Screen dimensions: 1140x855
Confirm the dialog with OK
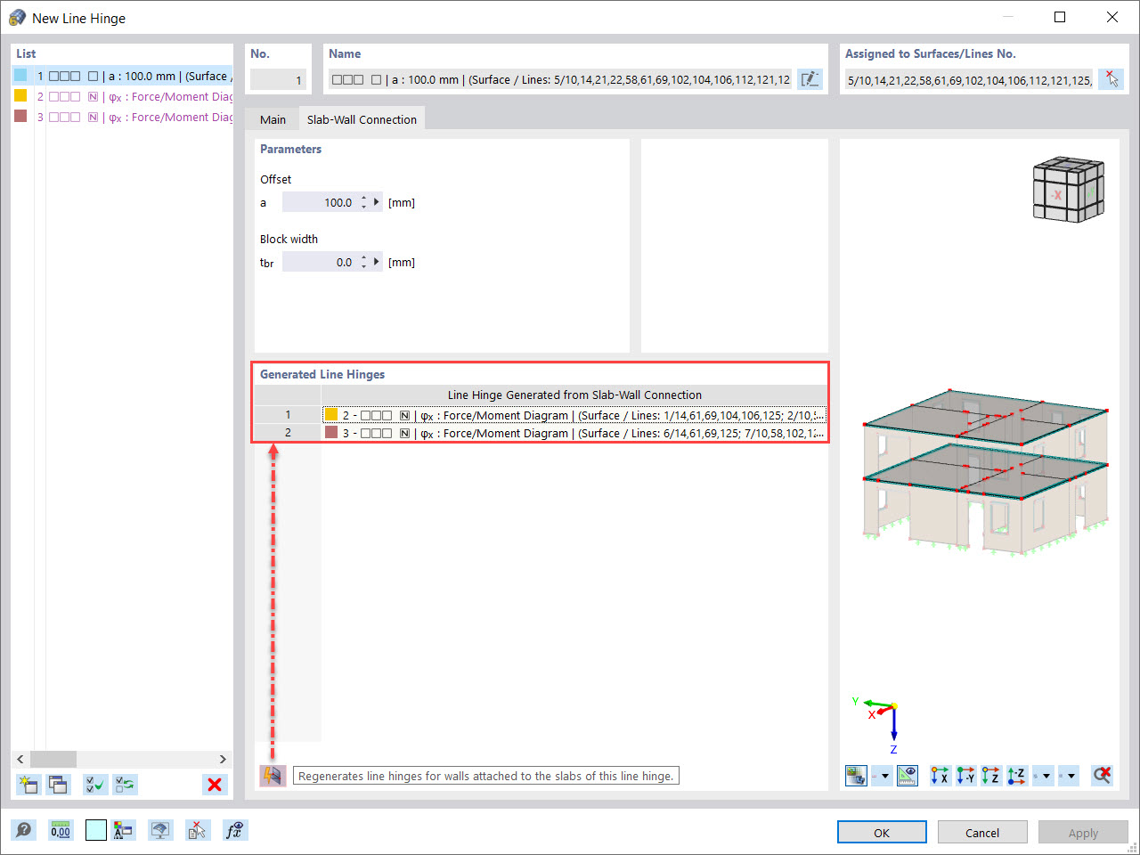(882, 833)
